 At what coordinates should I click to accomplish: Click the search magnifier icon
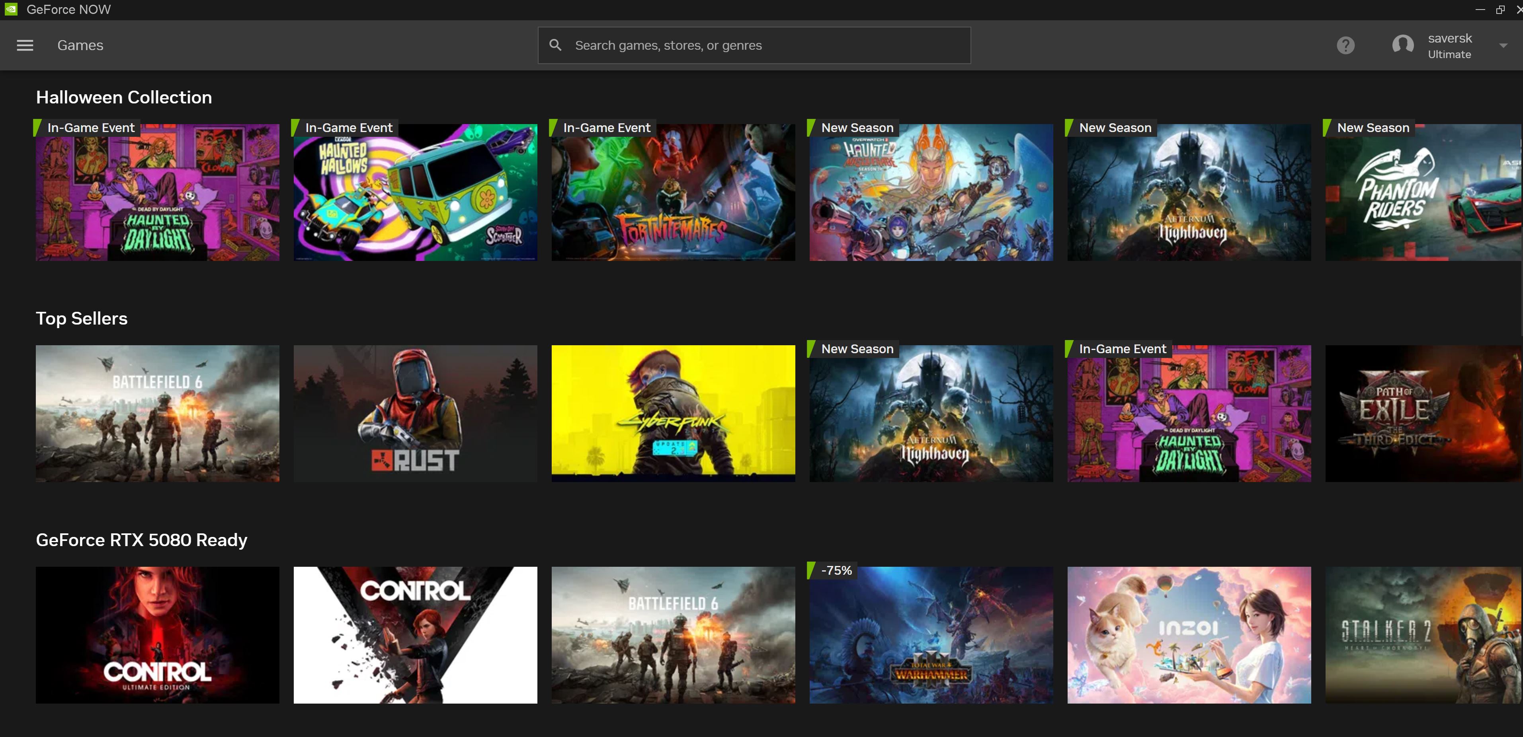pyautogui.click(x=555, y=45)
